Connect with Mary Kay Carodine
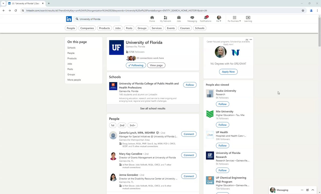 189,155
